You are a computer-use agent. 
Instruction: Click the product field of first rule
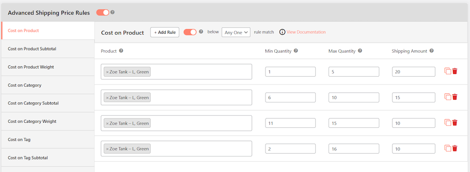[x=177, y=71]
